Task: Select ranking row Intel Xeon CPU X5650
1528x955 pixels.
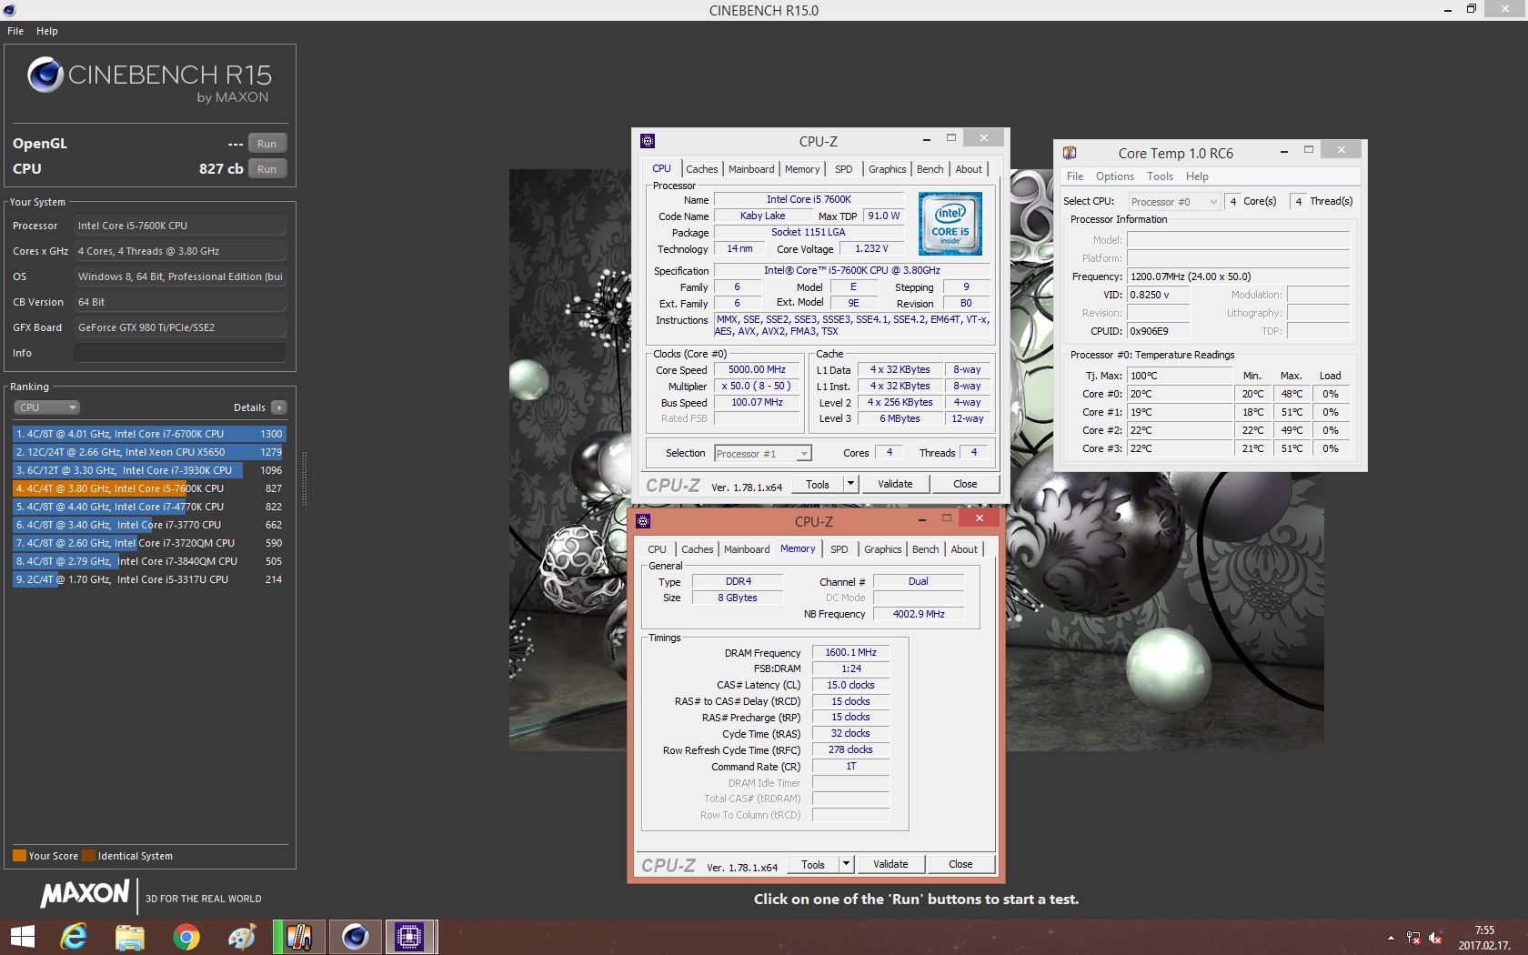Action: [149, 452]
